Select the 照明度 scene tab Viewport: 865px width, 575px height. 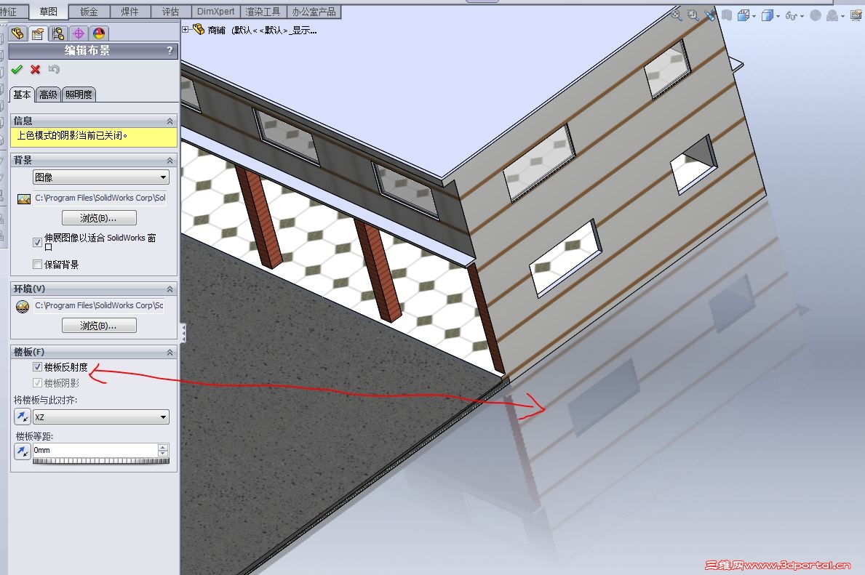[79, 95]
